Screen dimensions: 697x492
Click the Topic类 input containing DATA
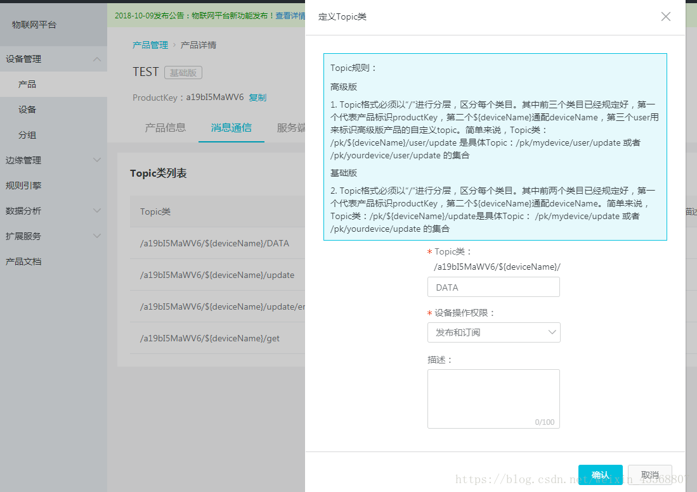pyautogui.click(x=493, y=287)
